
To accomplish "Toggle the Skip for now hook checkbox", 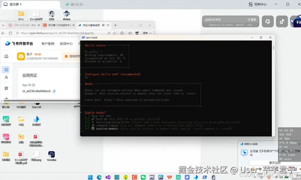I will [87, 116].
